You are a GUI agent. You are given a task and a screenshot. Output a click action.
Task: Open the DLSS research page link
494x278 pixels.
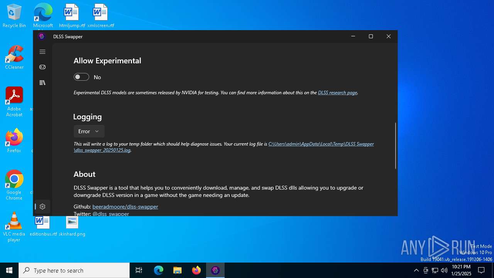point(337,93)
